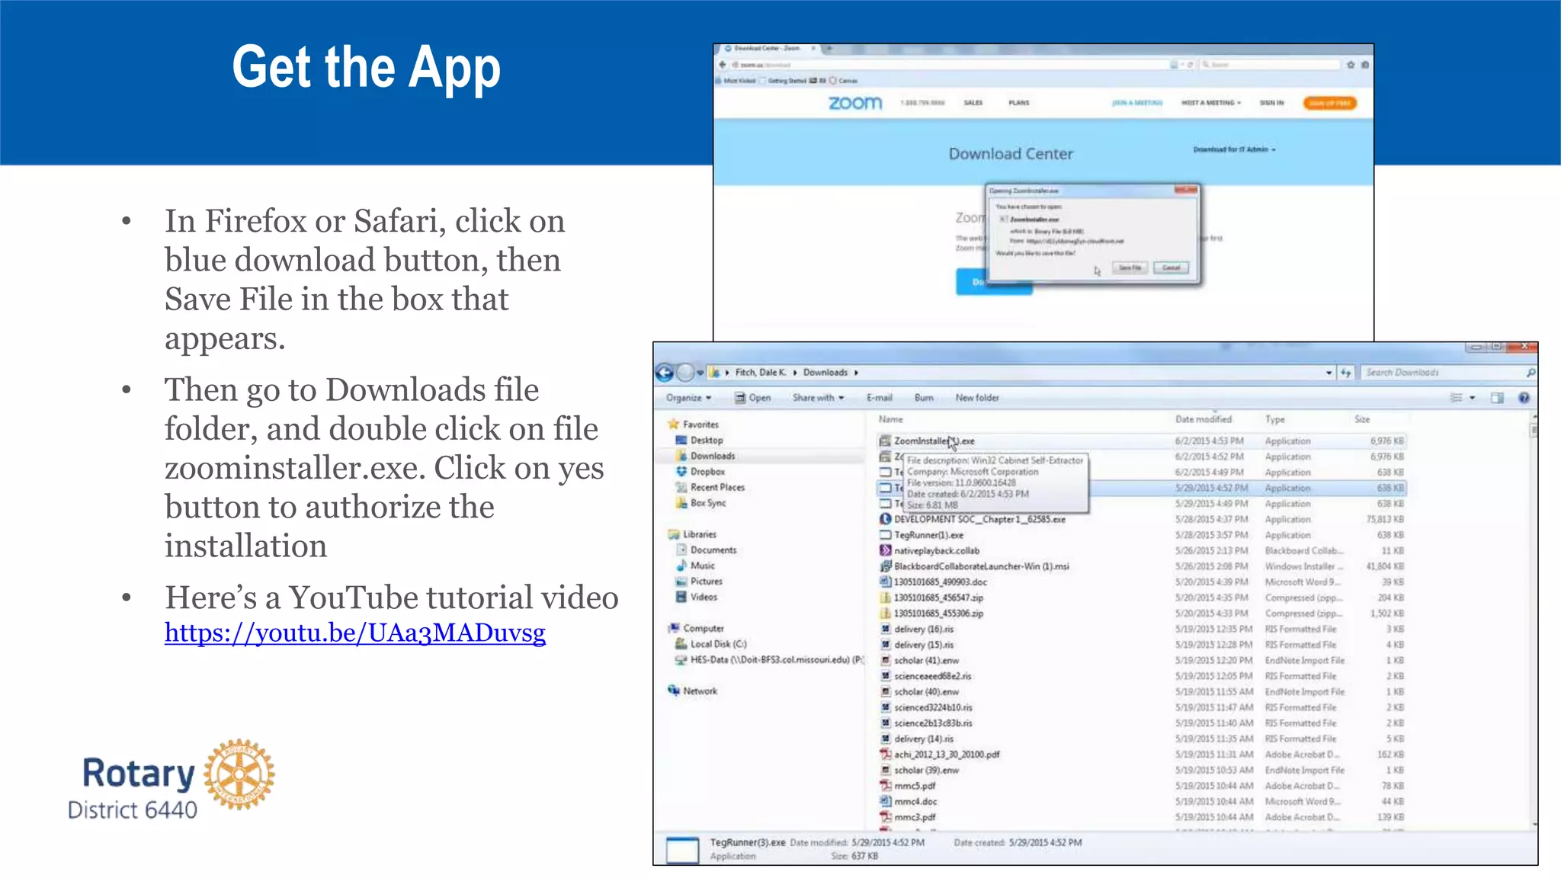Image resolution: width=1561 pixels, height=878 pixels.
Task: Open a new tab with the plus button
Action: click(x=829, y=48)
